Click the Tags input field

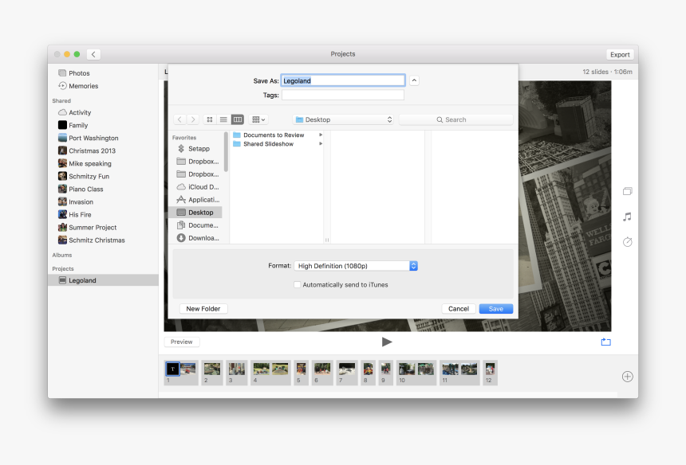pyautogui.click(x=343, y=95)
